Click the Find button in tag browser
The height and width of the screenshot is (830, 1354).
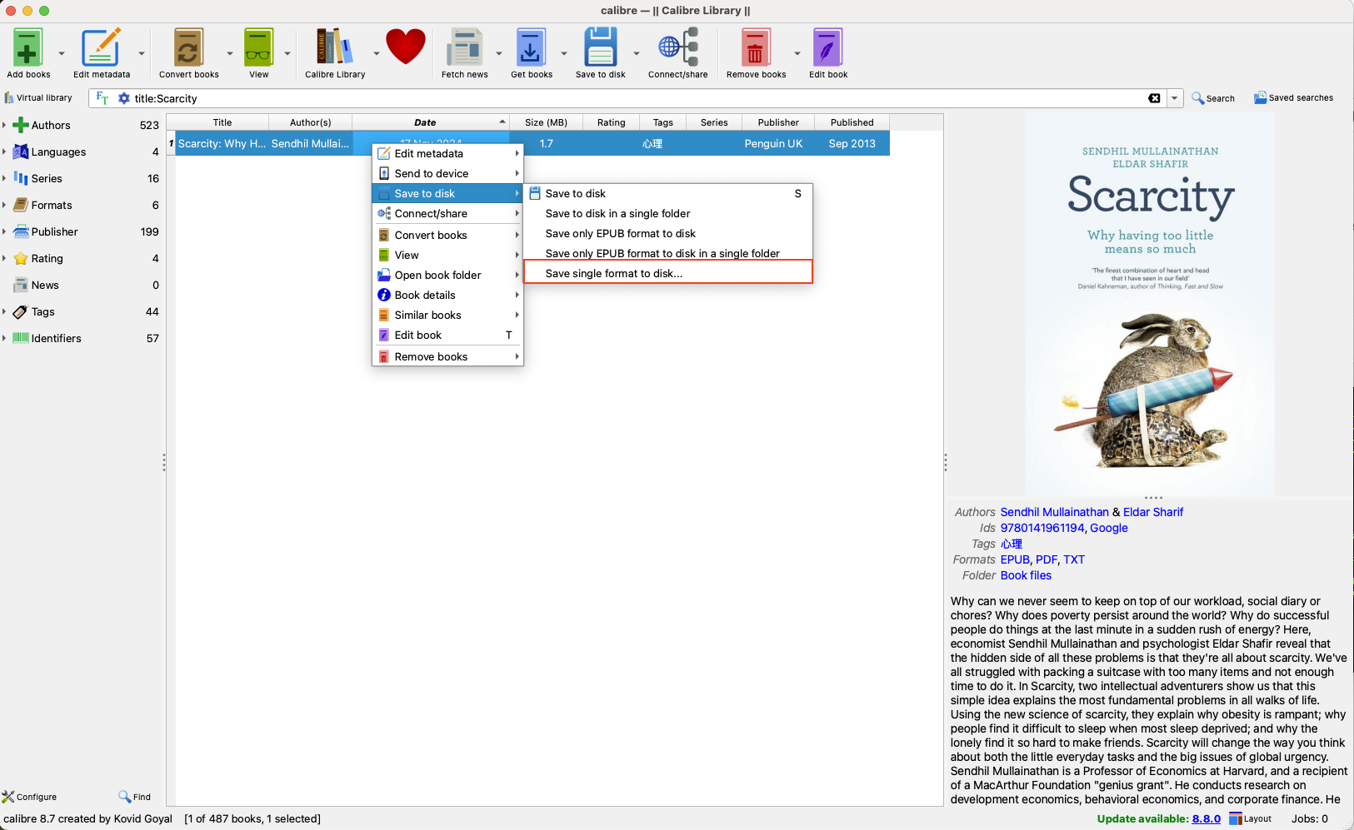pos(134,797)
